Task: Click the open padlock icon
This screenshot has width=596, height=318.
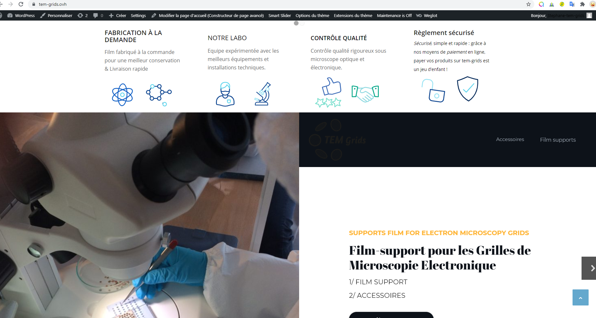Action: tap(433, 91)
